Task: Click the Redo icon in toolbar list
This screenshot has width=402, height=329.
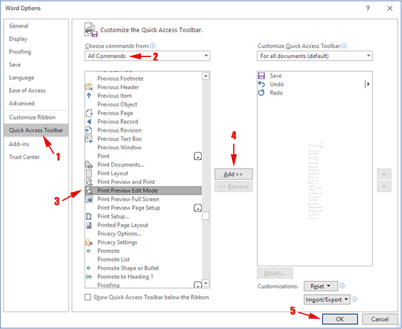Action: 261,93
